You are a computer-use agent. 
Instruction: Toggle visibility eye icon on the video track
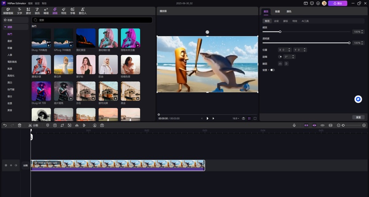(x=16, y=165)
